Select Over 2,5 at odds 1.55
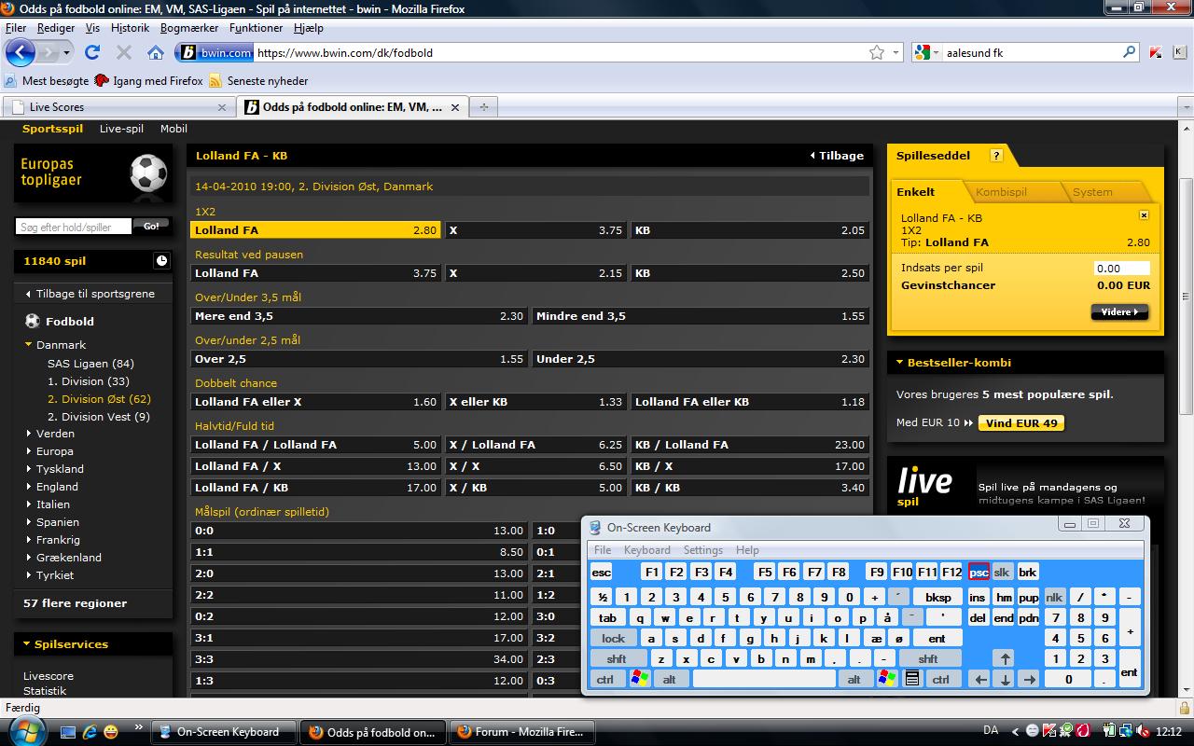The image size is (1194, 746). 359,359
